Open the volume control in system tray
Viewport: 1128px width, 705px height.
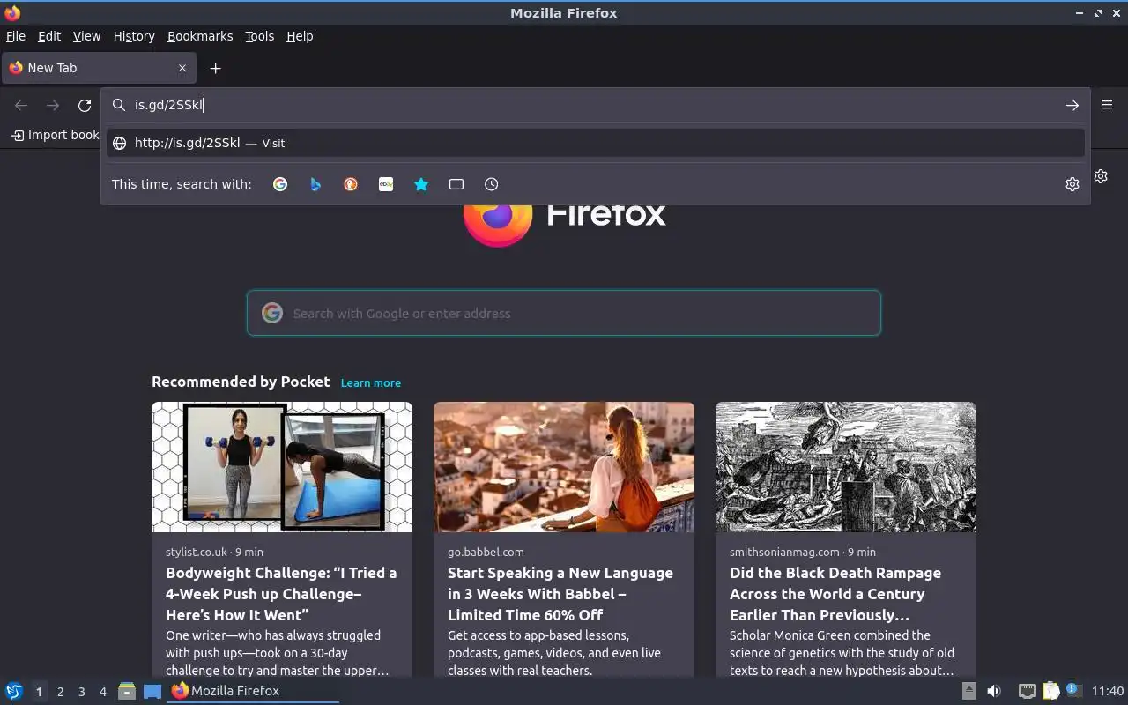[x=994, y=691]
